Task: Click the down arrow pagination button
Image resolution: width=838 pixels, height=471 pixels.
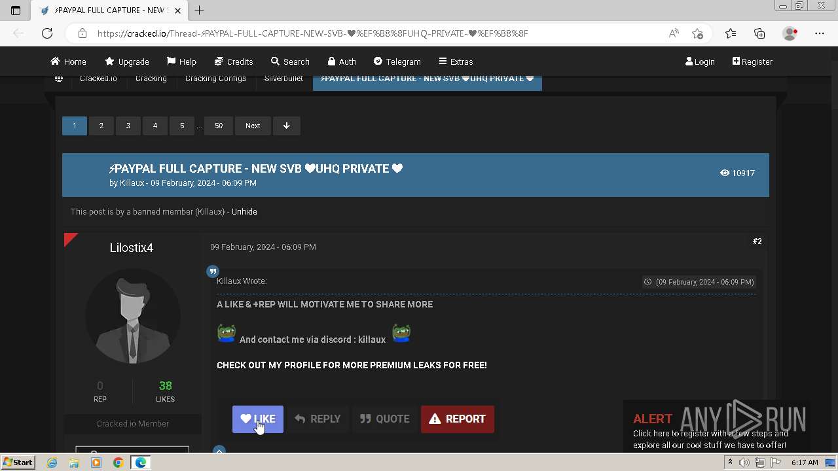Action: pos(286,126)
